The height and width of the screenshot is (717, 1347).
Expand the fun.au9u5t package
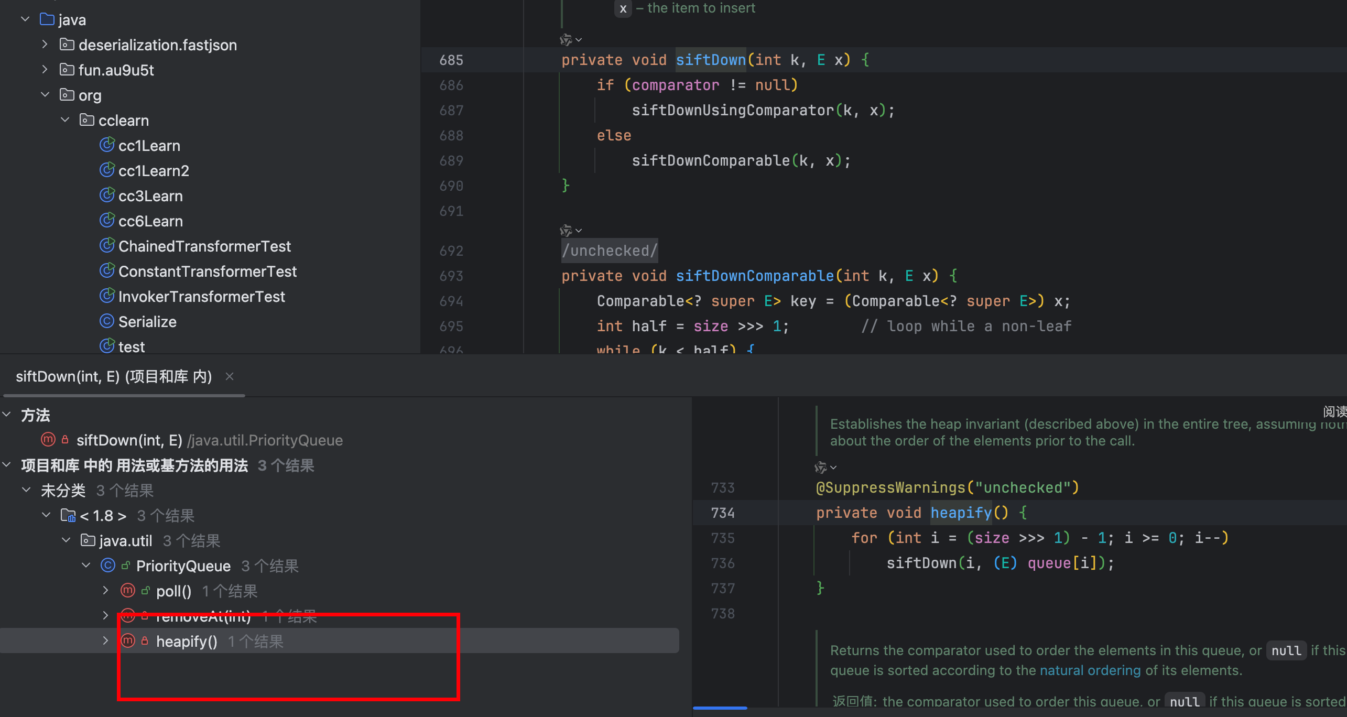[45, 69]
